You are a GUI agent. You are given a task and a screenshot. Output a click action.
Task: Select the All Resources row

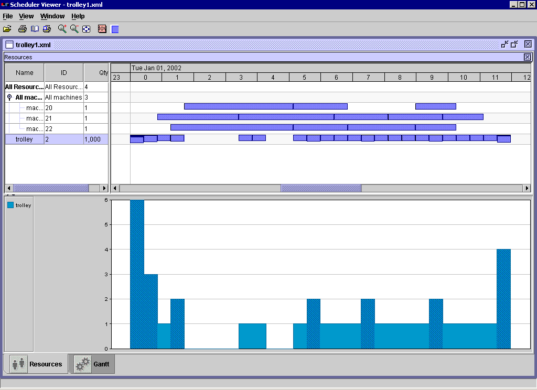57,87
